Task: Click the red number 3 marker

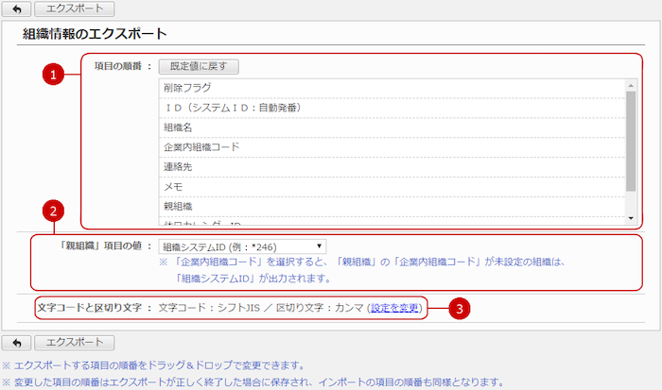Action: 458,308
